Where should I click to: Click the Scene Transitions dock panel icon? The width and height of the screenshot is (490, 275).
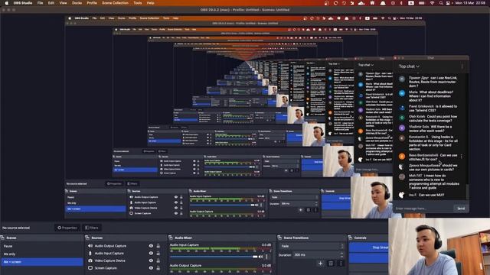[279, 238]
